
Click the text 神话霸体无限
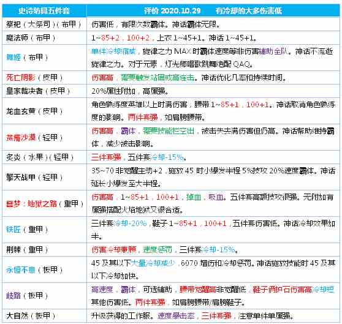(194, 24)
